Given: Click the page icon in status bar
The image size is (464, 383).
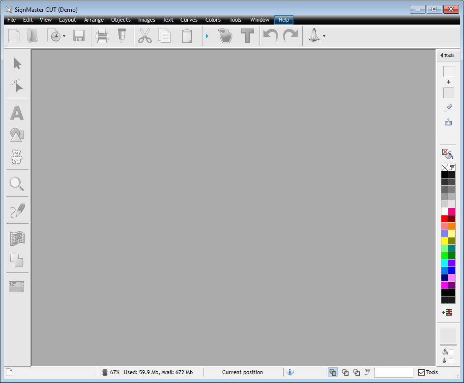Looking at the screenshot, I should point(9,372).
